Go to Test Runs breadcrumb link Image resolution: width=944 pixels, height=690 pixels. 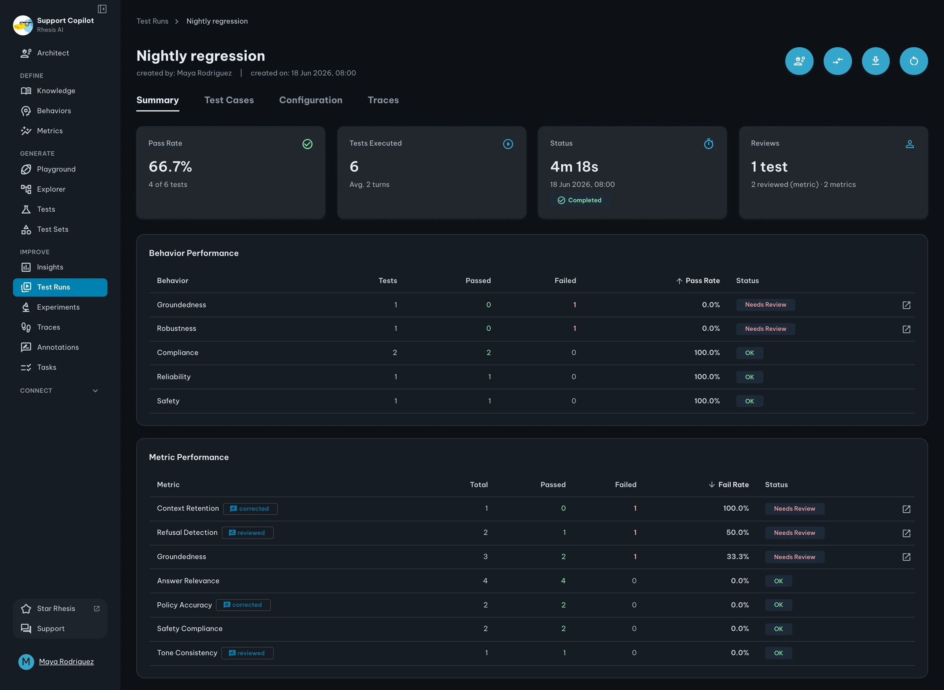pos(152,21)
